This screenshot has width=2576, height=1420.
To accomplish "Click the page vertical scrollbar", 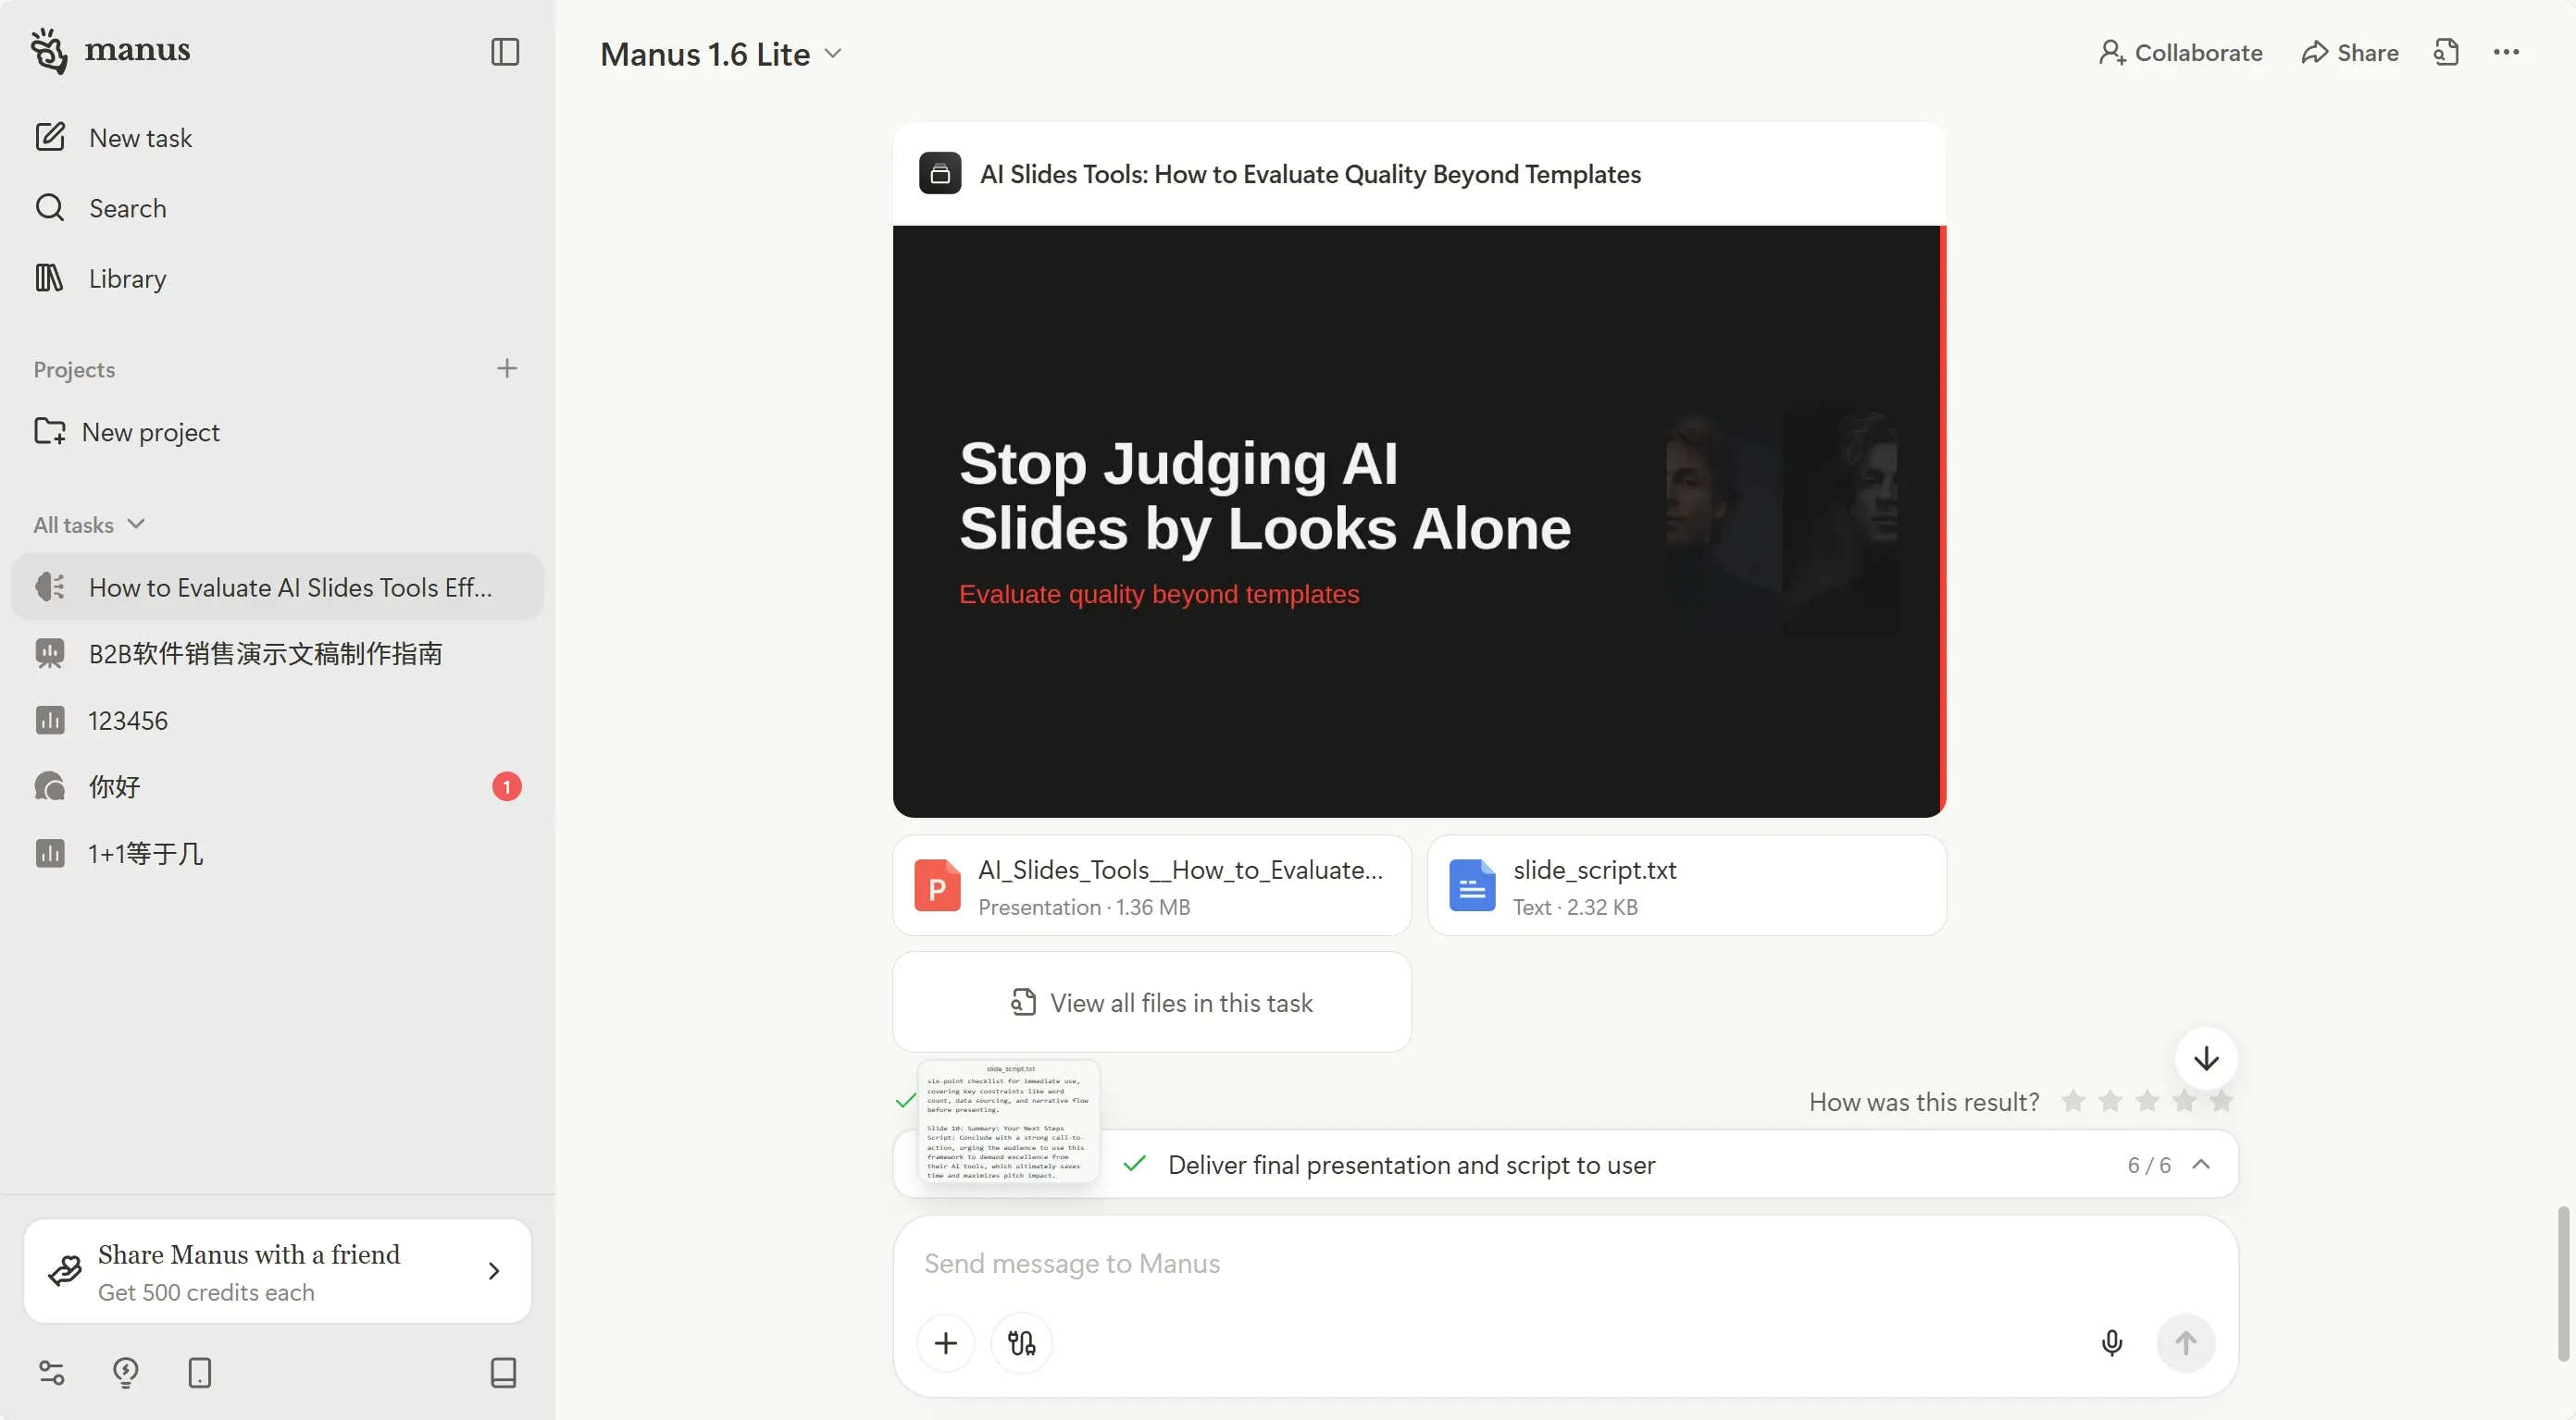I will (2562, 1283).
